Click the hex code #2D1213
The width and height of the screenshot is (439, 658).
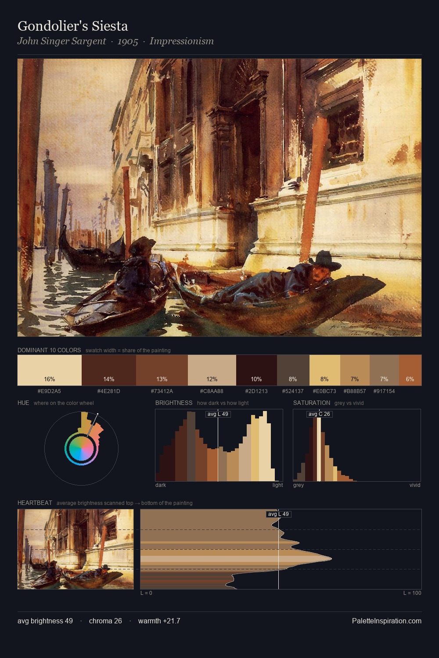(256, 391)
